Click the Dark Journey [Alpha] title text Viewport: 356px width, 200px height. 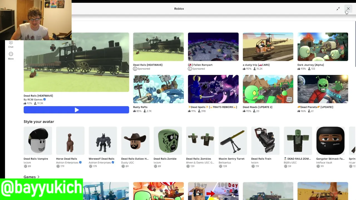310,65
